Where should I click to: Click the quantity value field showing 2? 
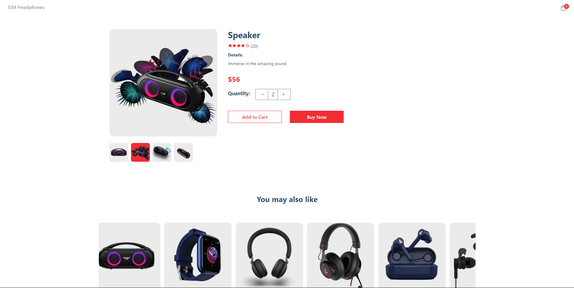tap(273, 95)
